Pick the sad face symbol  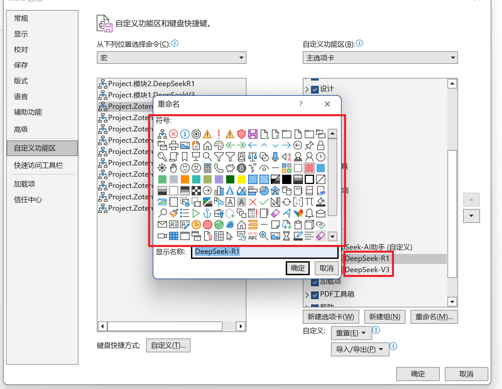[196, 168]
